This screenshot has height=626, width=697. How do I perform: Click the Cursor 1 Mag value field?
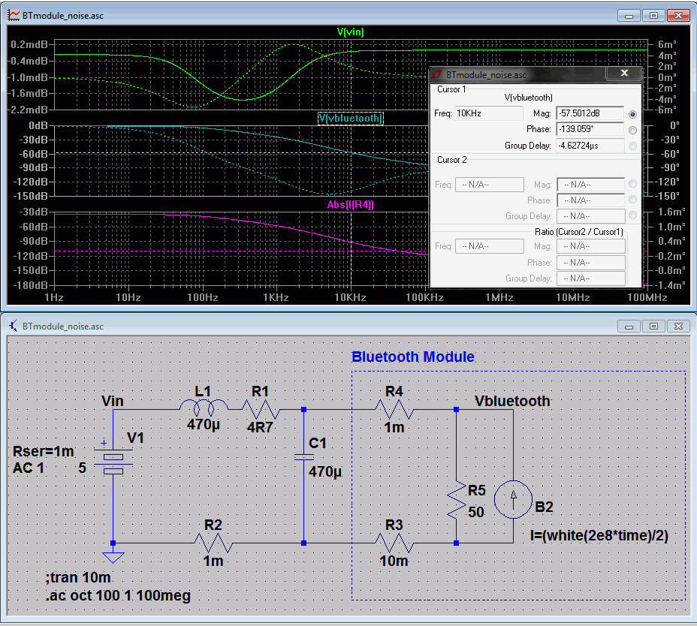tap(590, 113)
